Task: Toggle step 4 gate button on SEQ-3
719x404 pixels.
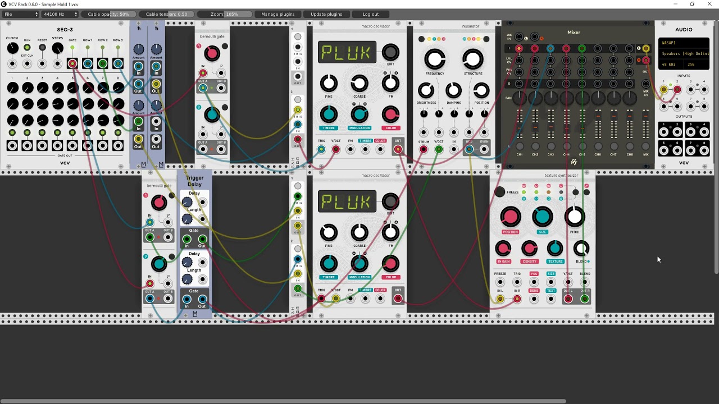Action: click(x=58, y=133)
